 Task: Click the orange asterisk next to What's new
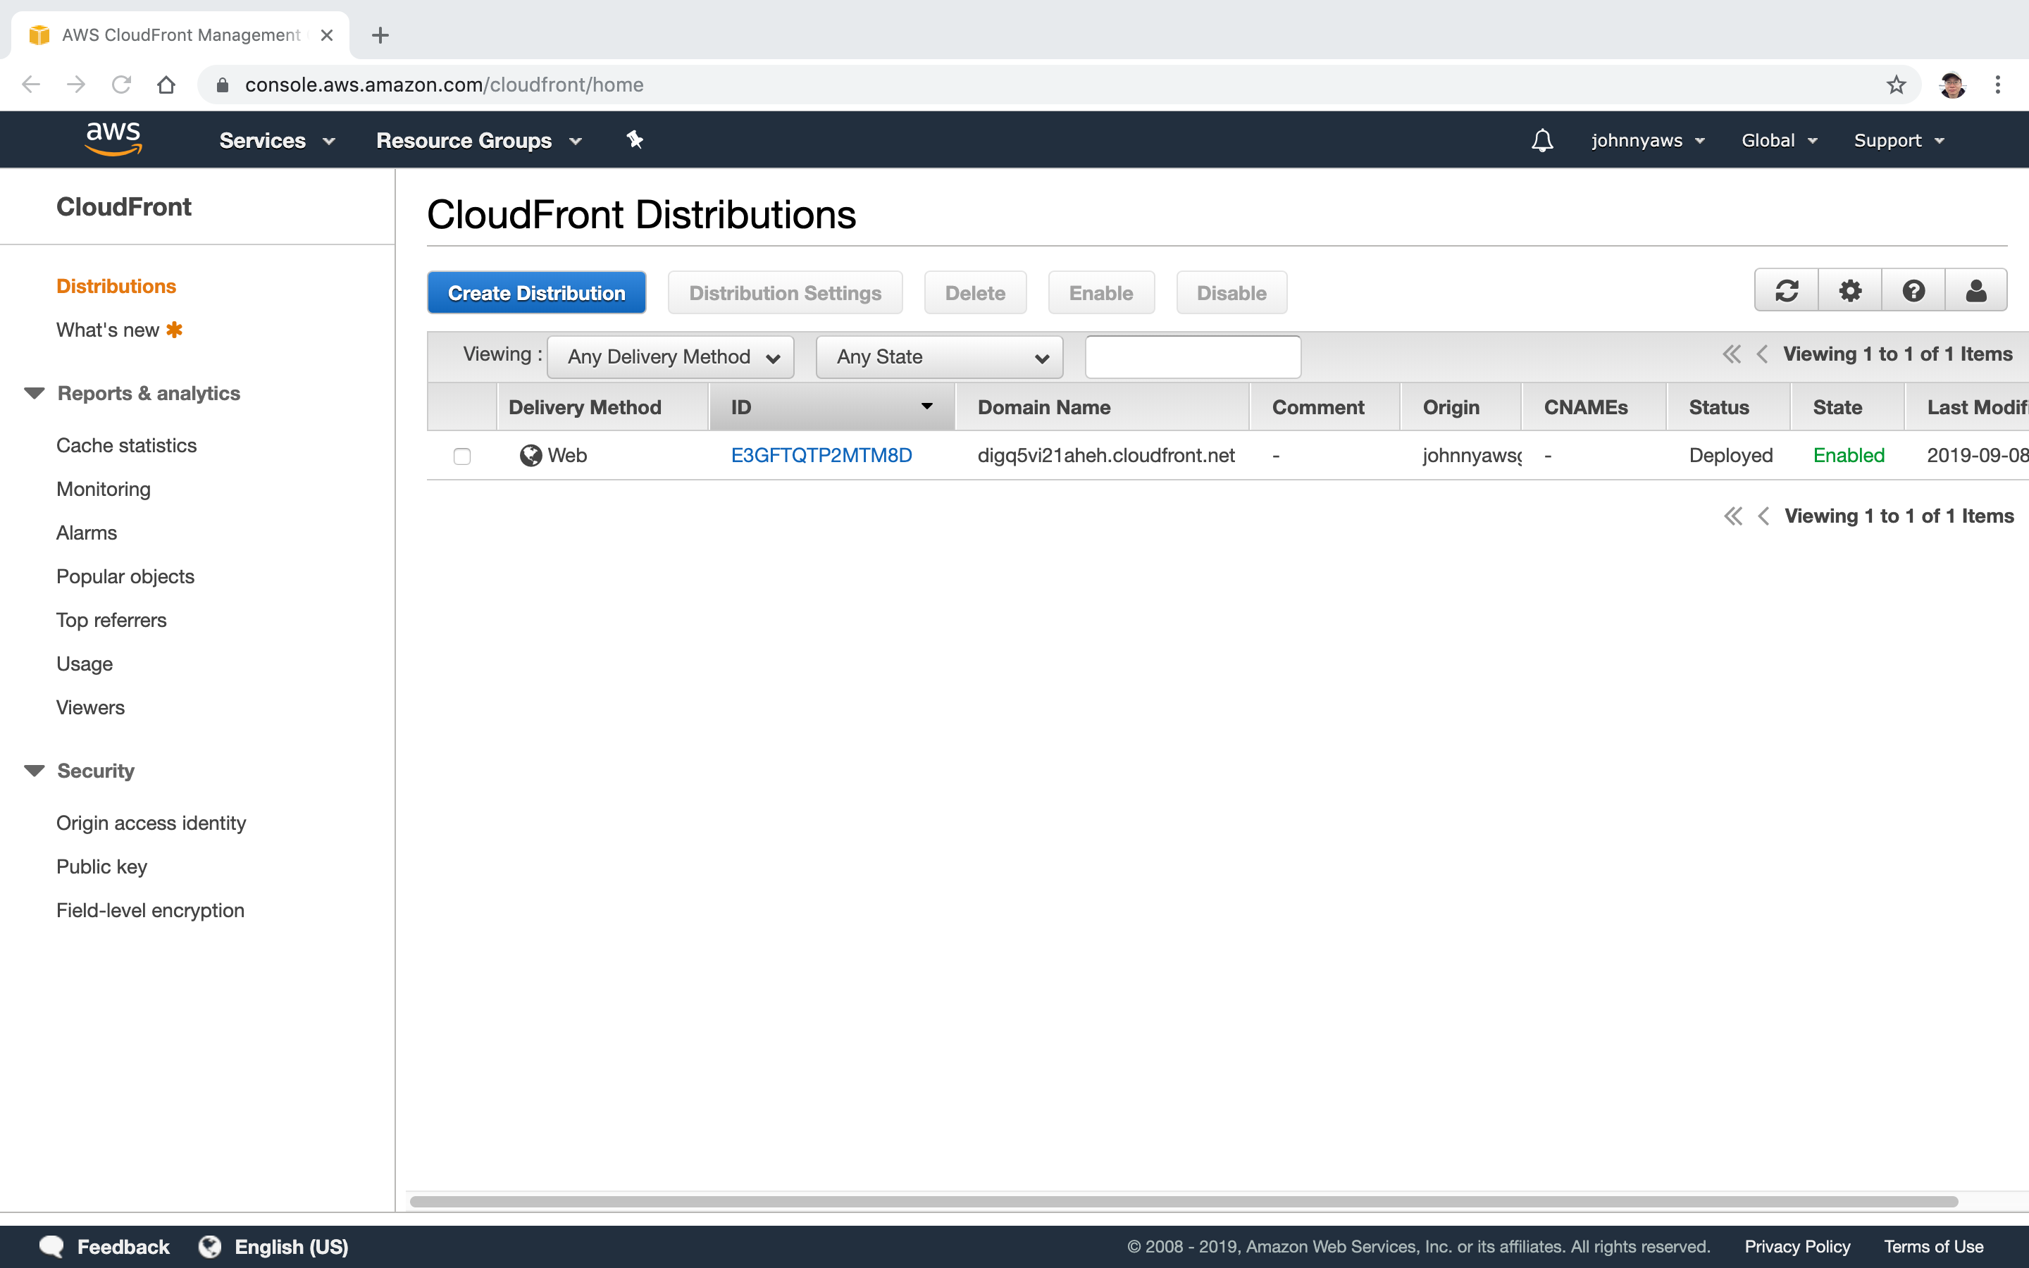click(x=175, y=330)
